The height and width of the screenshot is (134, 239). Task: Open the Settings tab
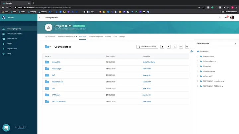[122, 37]
